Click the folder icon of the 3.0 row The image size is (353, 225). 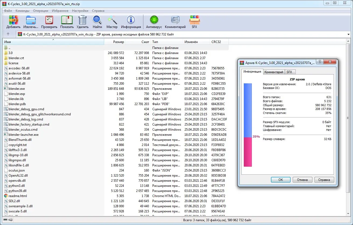pyautogui.click(x=6, y=53)
